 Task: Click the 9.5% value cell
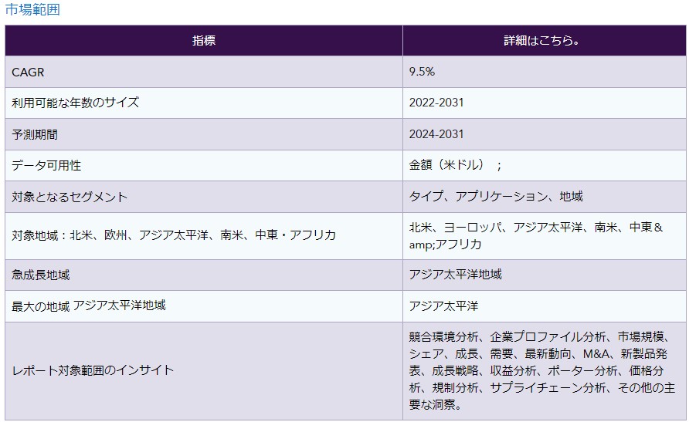pos(545,72)
